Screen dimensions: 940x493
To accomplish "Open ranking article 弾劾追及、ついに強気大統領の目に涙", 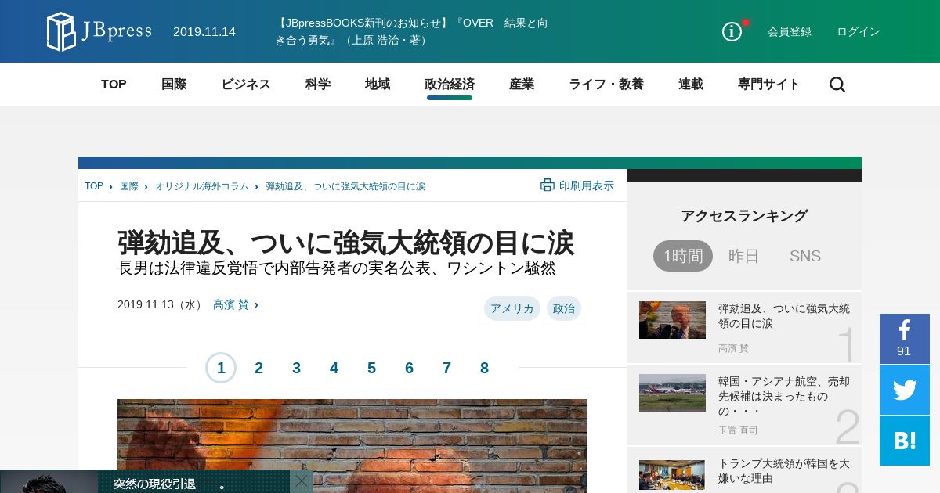I will (x=784, y=316).
